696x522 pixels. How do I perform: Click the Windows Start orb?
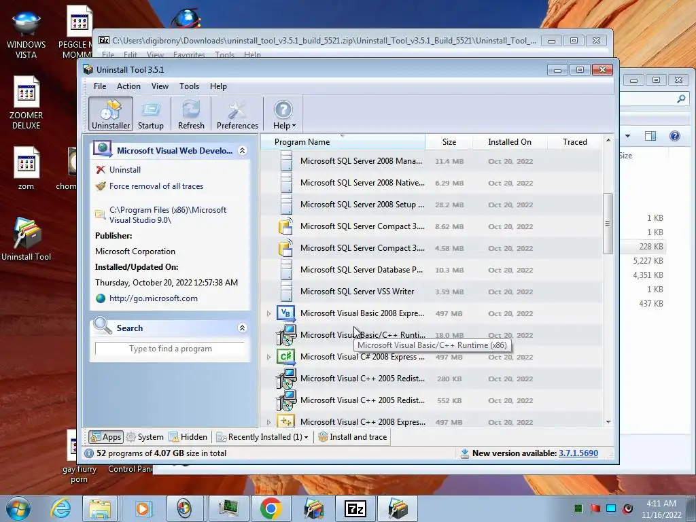coord(18,508)
